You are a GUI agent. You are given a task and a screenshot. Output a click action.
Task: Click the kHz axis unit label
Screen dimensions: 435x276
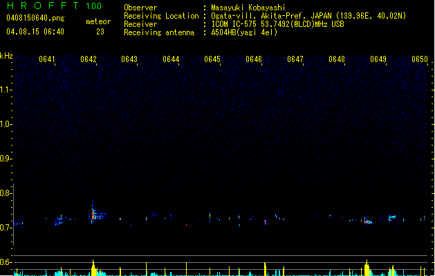[6, 56]
